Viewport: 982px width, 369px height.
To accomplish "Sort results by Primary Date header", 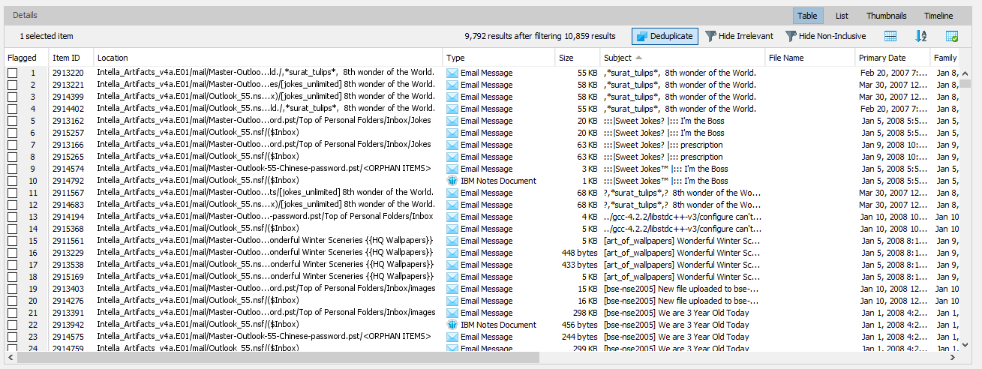I will point(882,58).
